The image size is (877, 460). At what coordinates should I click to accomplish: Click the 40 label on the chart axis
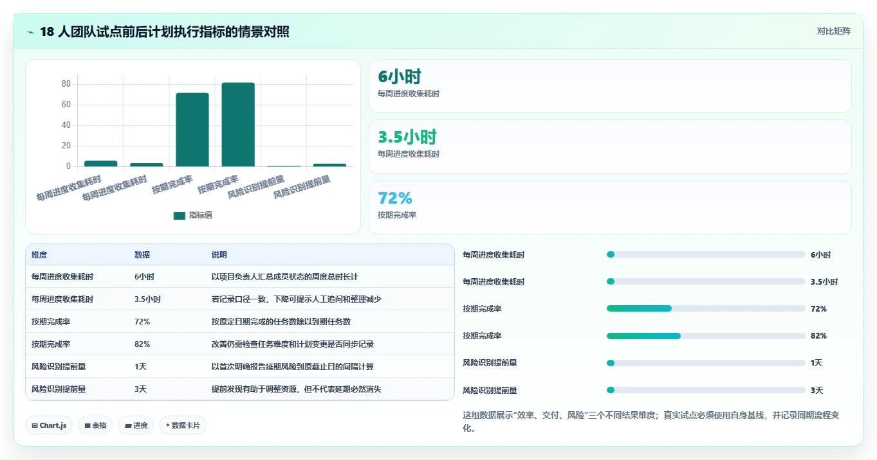[66, 125]
